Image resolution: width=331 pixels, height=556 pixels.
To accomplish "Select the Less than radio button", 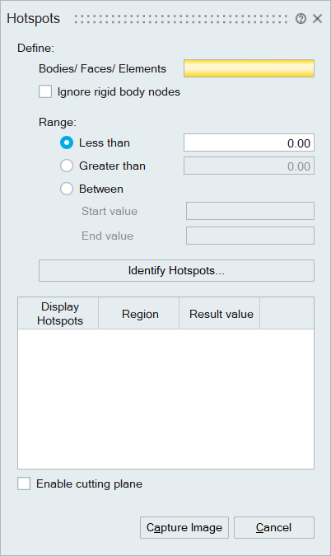I will tap(67, 143).
